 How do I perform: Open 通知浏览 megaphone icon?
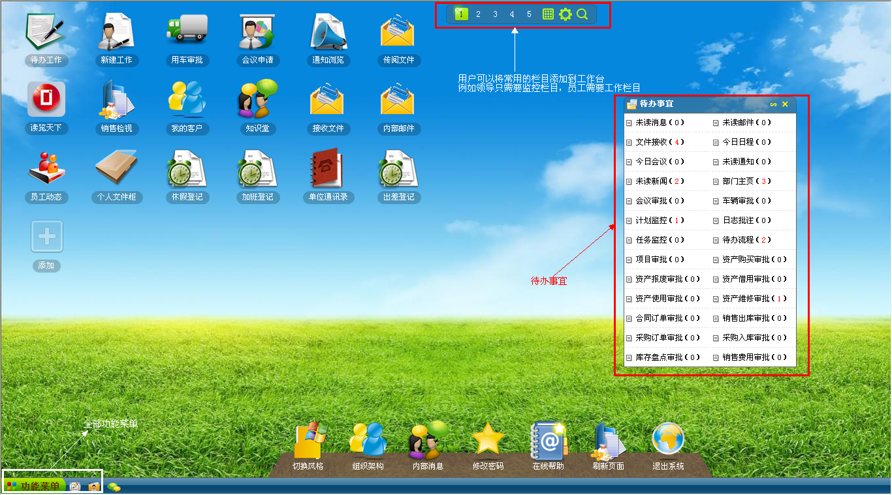[328, 32]
